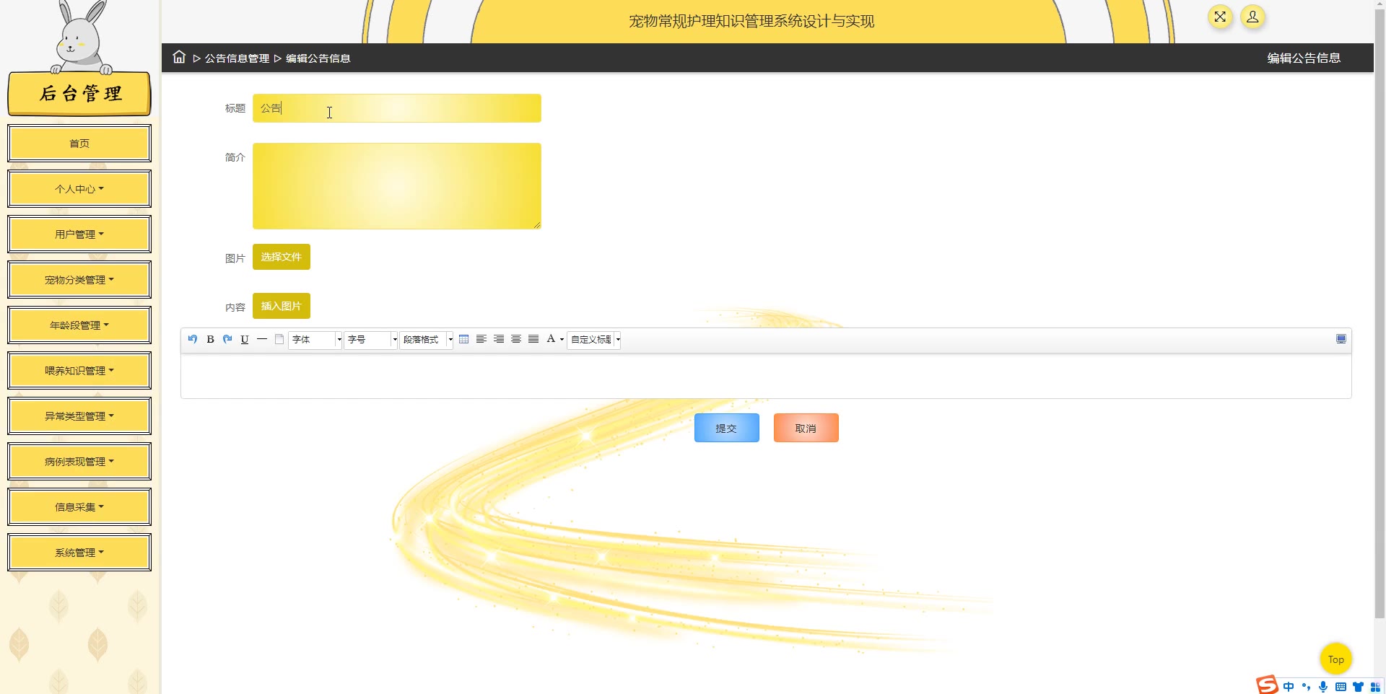Click the Sogou input method logo
Image resolution: width=1386 pixels, height=694 pixels.
tap(1267, 685)
